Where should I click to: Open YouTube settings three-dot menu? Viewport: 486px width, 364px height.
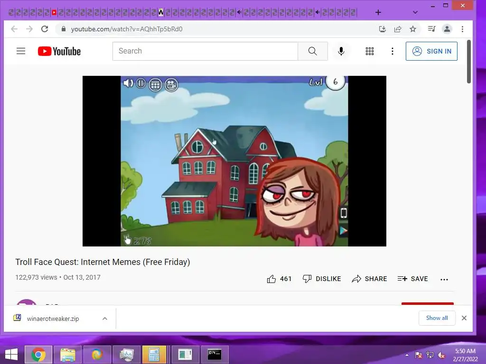point(393,51)
